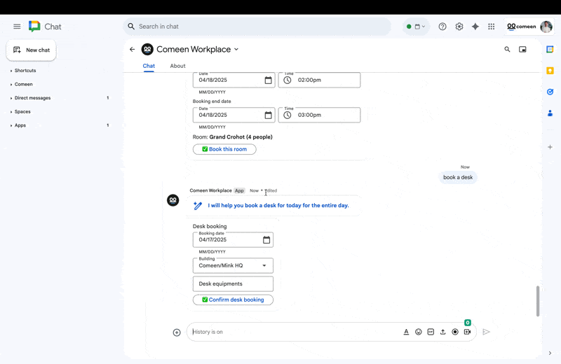
Task: Open calendar picker for booking start date
Action: (268, 80)
